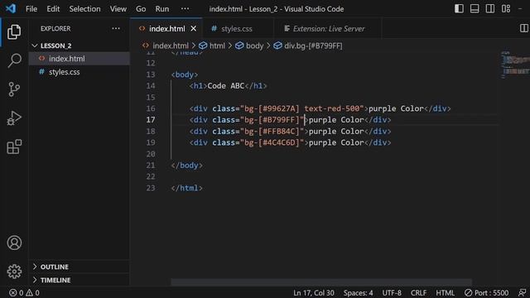530x298 pixels.
Task: Click the text-red-500 class name
Action: [x=332, y=108]
